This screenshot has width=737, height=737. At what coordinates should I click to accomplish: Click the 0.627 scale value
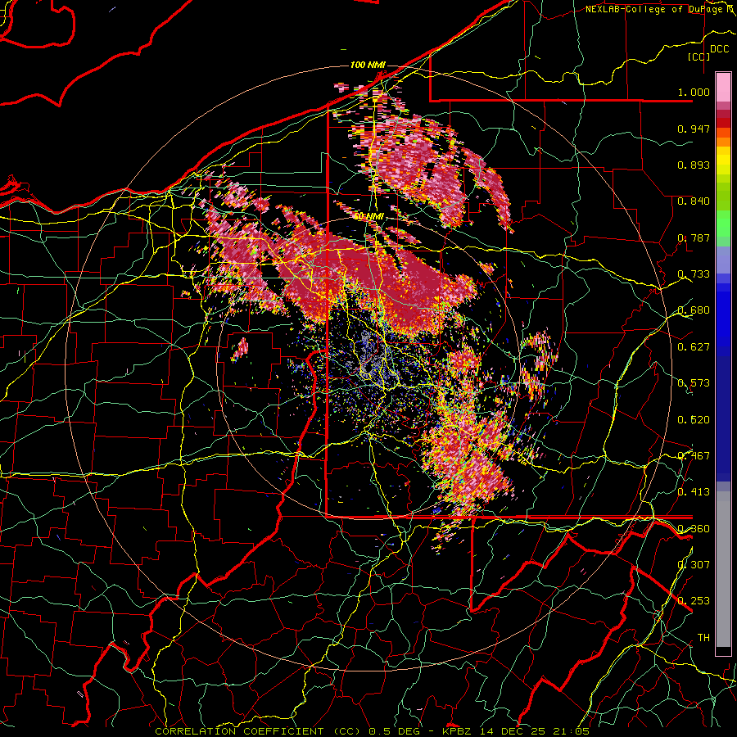tap(694, 347)
